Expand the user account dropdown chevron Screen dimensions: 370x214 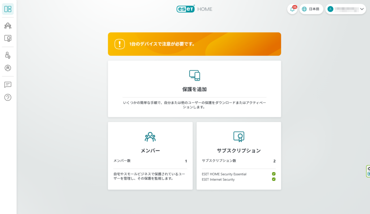(x=362, y=9)
